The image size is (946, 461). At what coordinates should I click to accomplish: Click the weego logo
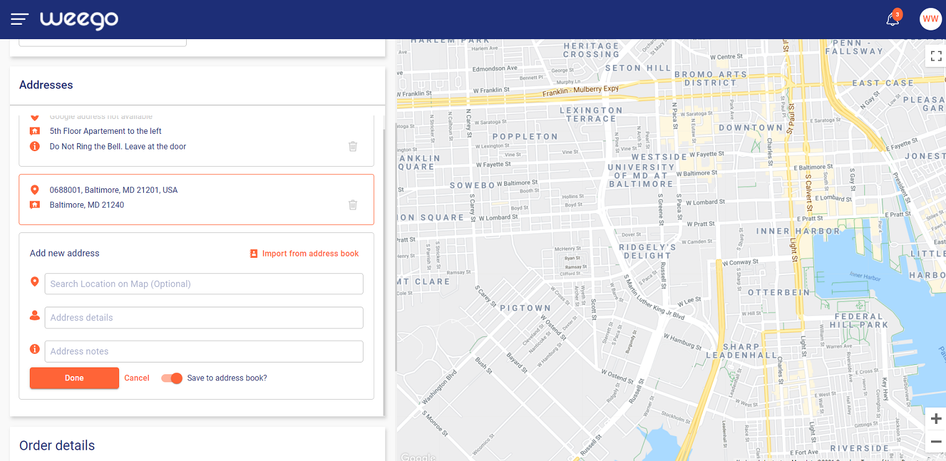(x=79, y=20)
